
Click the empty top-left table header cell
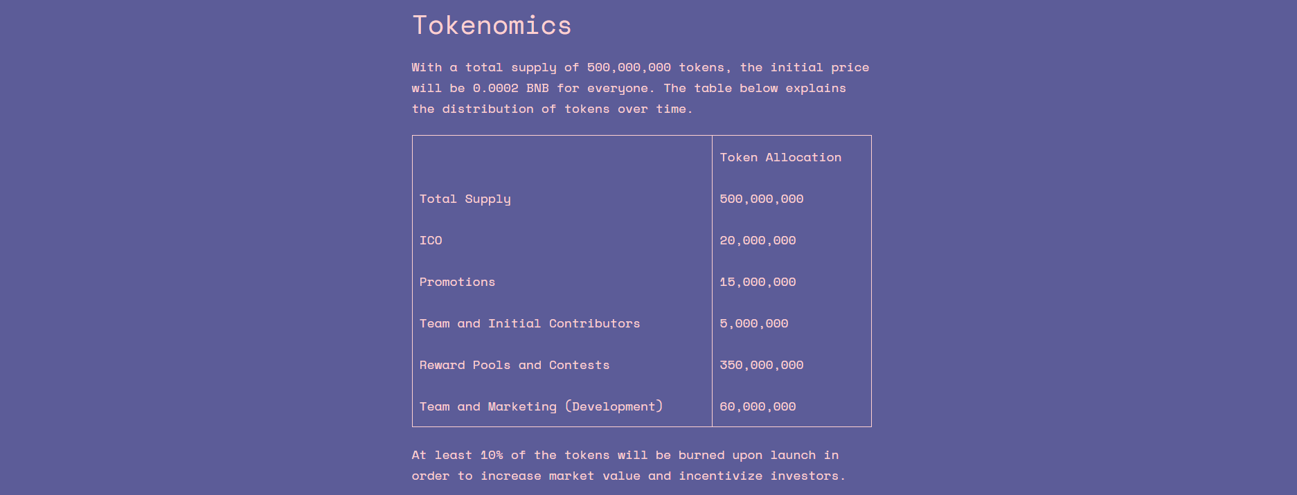(x=562, y=157)
